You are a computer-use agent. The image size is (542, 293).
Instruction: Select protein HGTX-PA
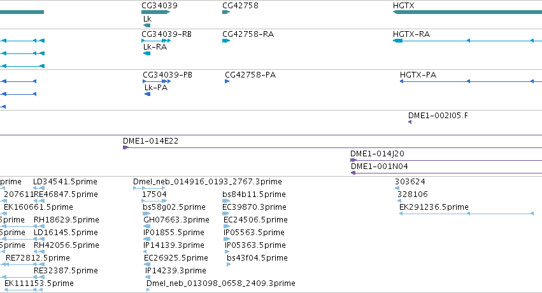click(418, 75)
